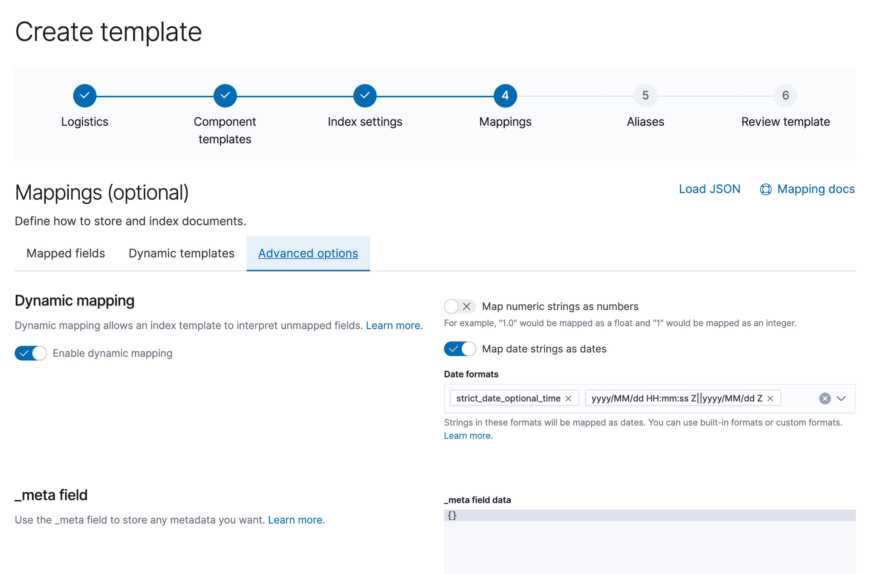The image size is (869, 574).
Task: Disable Map date strings as dates
Action: [x=459, y=348]
